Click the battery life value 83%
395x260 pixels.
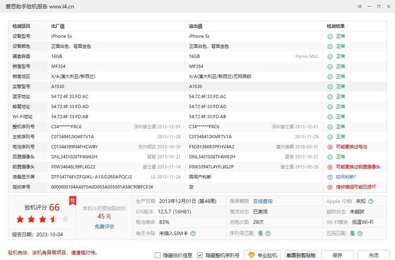tap(164, 222)
